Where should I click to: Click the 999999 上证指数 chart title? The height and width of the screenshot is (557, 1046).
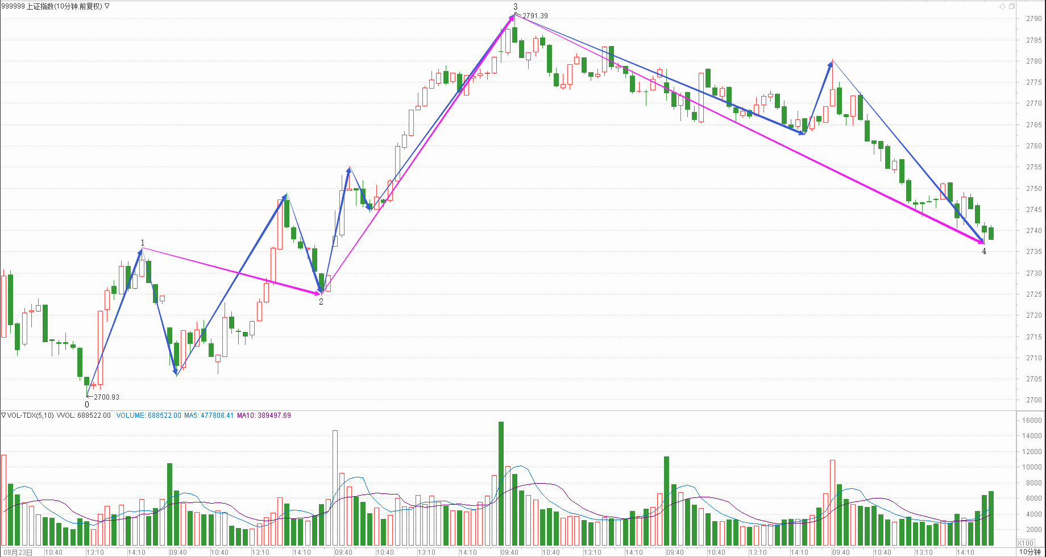tap(51, 6)
